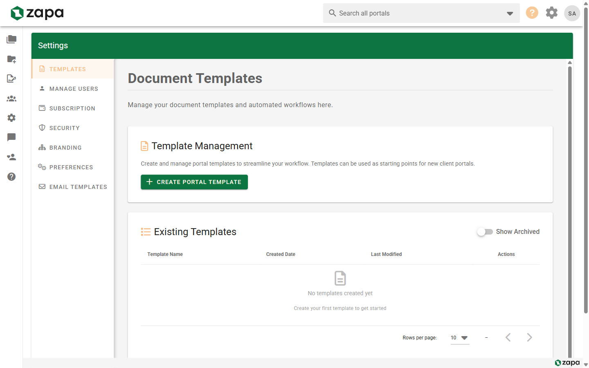Click the Created Date column header
Image resolution: width=589 pixels, height=368 pixels.
[281, 254]
